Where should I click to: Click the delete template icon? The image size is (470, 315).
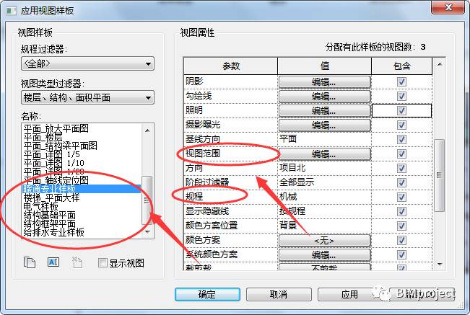point(77,262)
